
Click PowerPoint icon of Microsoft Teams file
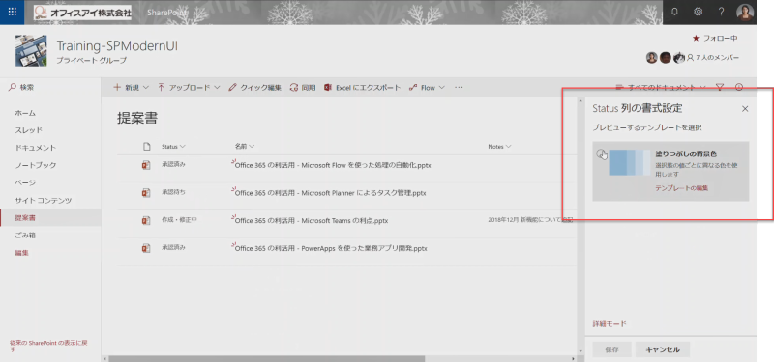click(146, 221)
